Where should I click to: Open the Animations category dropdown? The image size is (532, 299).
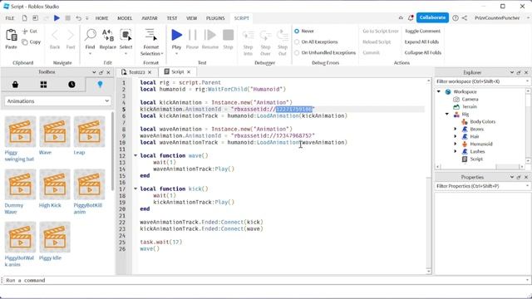point(57,101)
